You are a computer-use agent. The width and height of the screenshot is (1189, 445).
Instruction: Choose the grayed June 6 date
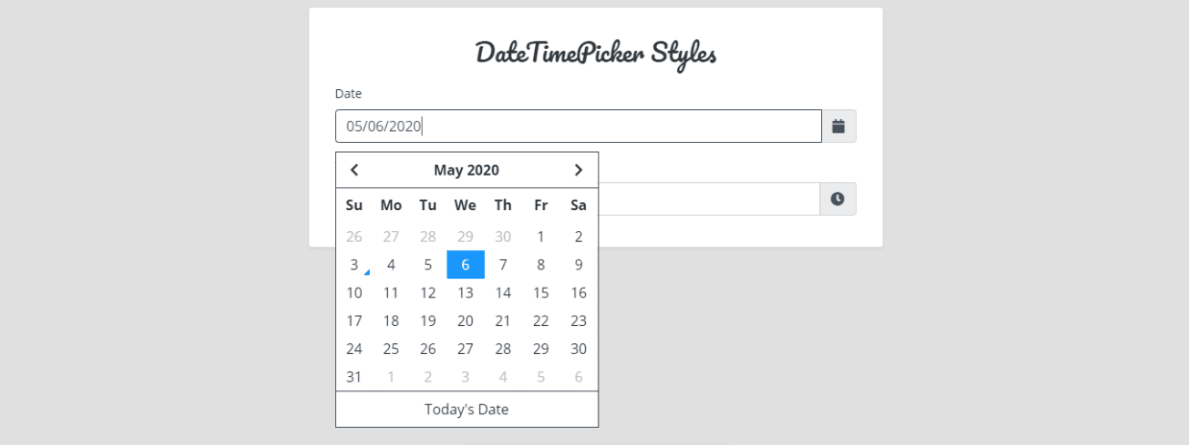[x=578, y=377]
